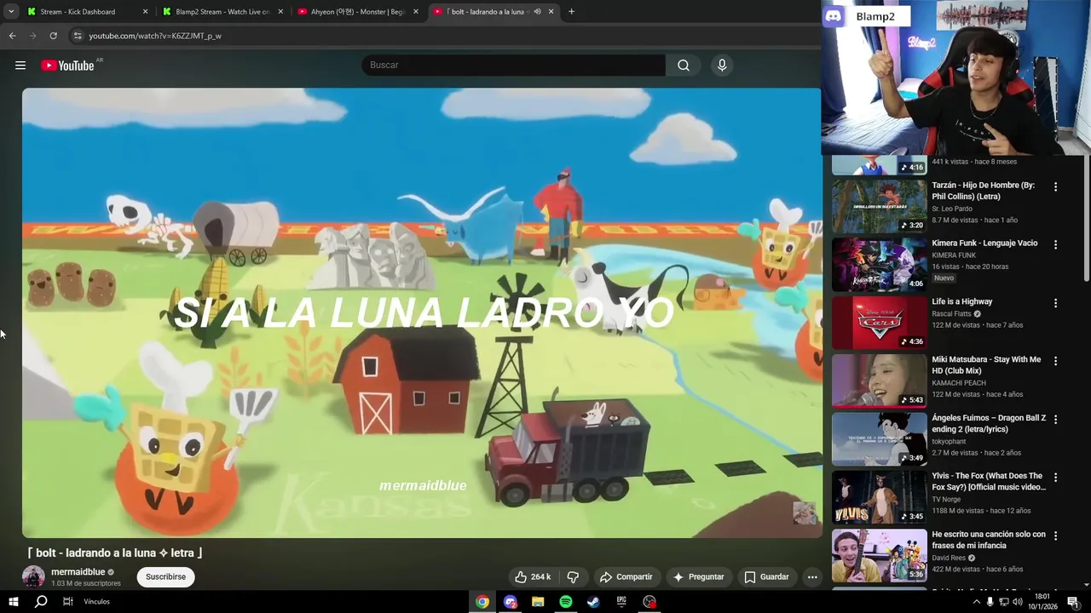This screenshot has width=1091, height=613.
Task: Dislike the video with thumbs-down icon
Action: tap(573, 577)
